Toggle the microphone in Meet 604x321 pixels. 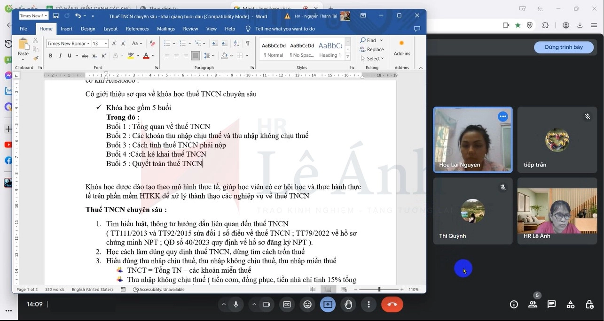point(236,304)
